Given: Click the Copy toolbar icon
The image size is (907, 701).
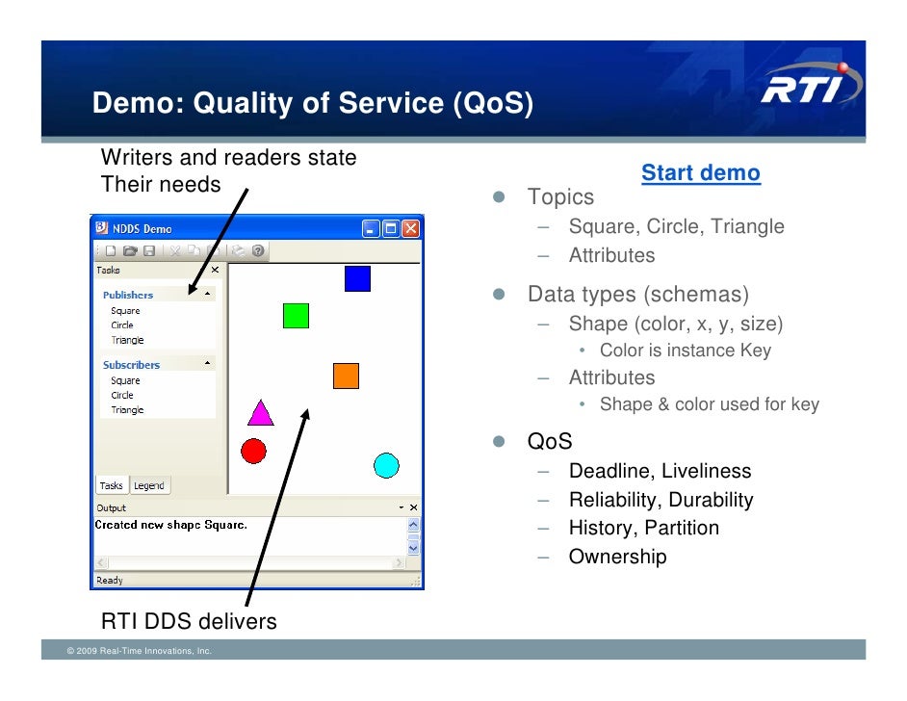Looking at the screenshot, I should 194,250.
